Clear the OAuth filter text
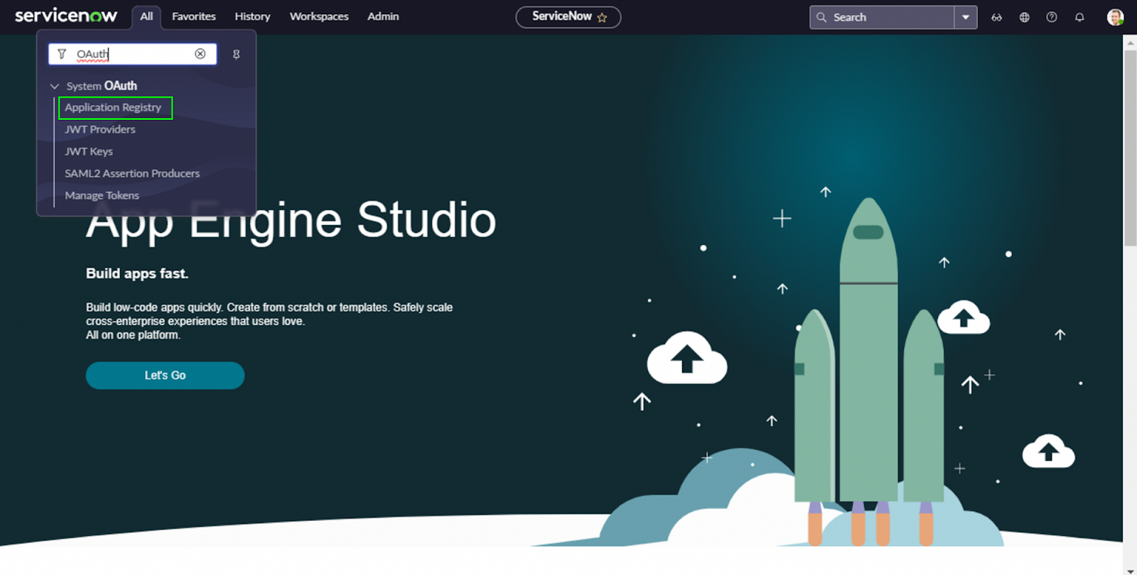This screenshot has height=575, width=1137. pyautogui.click(x=200, y=54)
